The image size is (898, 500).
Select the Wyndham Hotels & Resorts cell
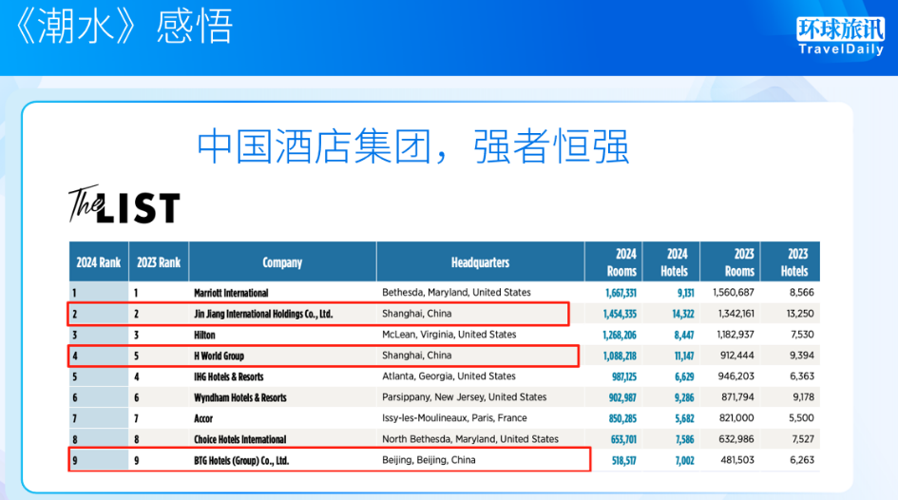point(240,397)
